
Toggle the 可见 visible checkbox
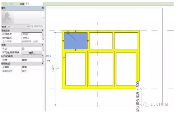point(23,49)
